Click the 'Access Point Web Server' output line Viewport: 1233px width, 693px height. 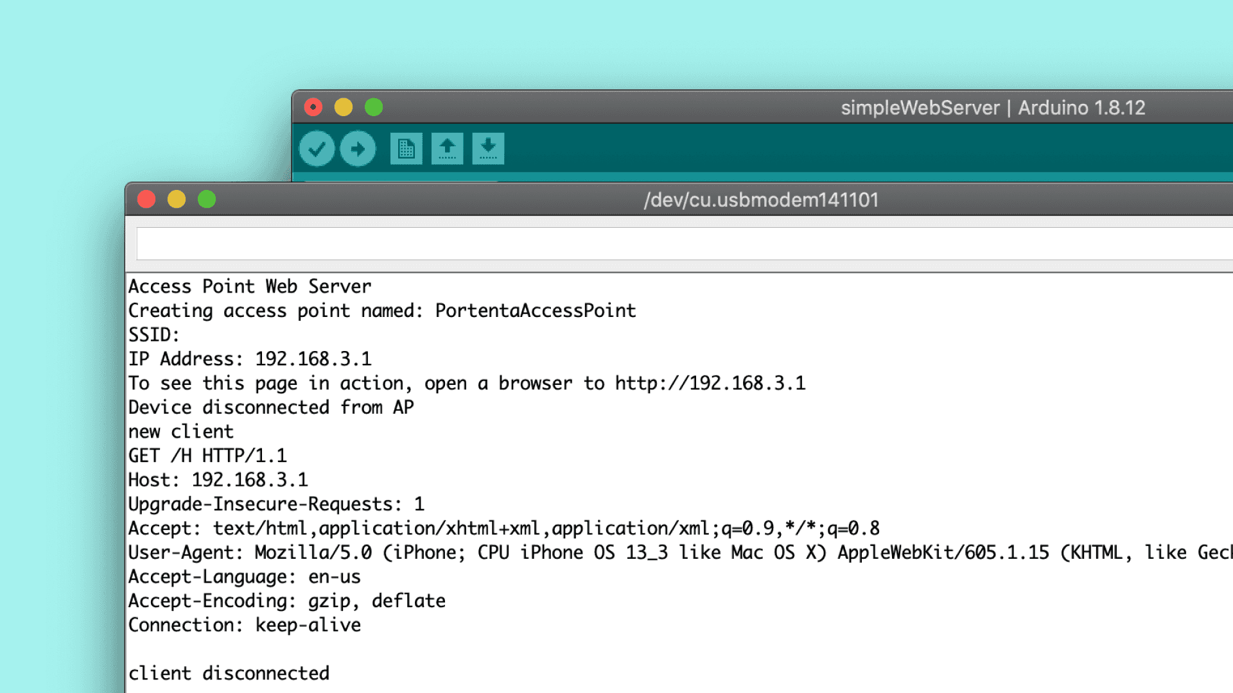pos(250,286)
